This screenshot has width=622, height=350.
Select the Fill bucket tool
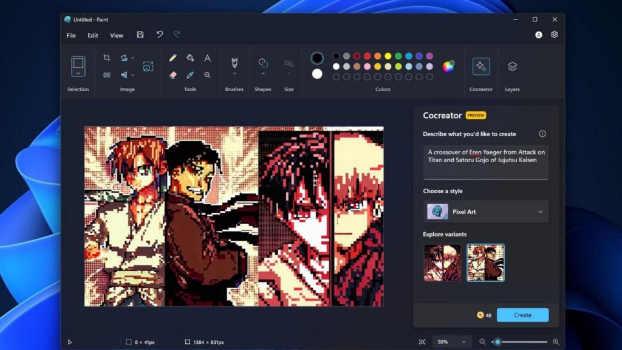190,58
